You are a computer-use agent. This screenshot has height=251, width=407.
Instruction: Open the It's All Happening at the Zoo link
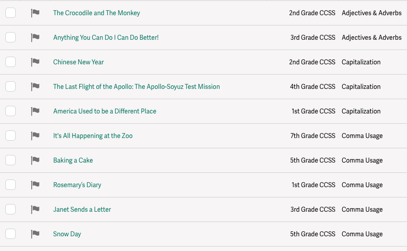[93, 136]
